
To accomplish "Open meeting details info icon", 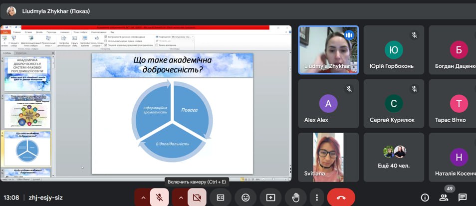I will (425, 198).
